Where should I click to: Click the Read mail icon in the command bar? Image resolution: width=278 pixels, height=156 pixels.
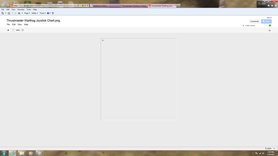(x=15, y=13)
